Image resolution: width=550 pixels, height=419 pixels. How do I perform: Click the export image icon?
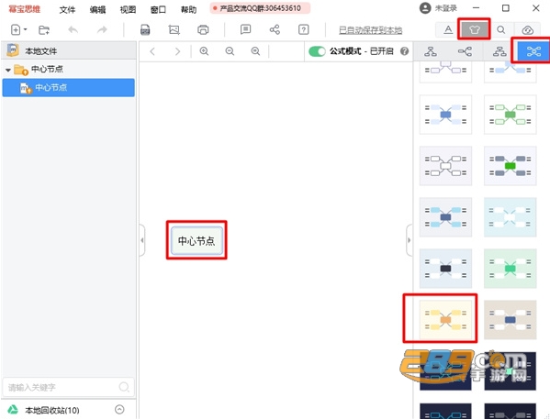point(174,29)
